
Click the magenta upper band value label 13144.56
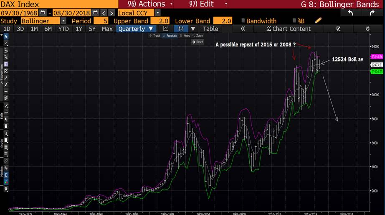[377, 56]
